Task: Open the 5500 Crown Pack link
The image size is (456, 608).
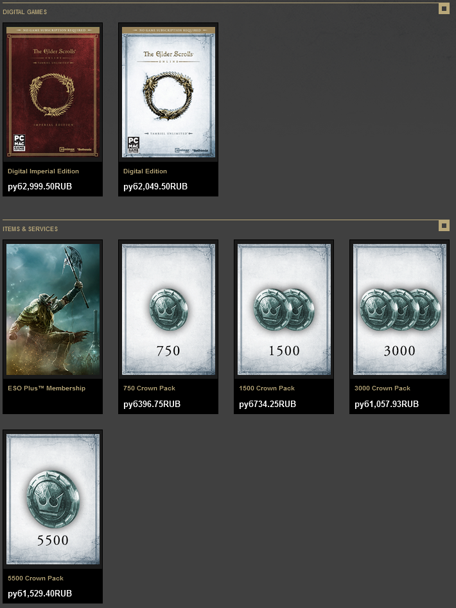Action: (36, 578)
